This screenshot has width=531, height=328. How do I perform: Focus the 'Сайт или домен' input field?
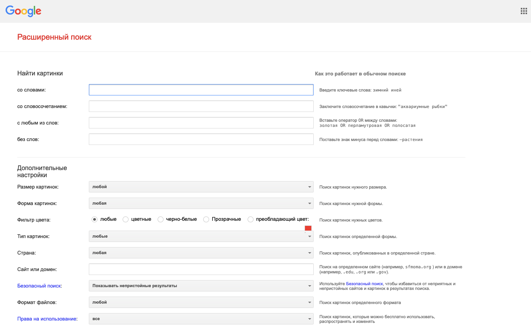coord(201,269)
